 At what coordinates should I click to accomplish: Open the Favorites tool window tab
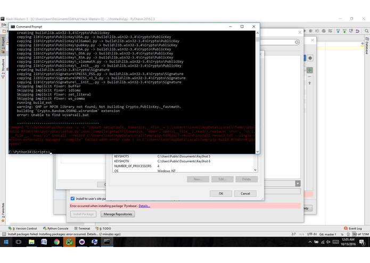(3, 212)
